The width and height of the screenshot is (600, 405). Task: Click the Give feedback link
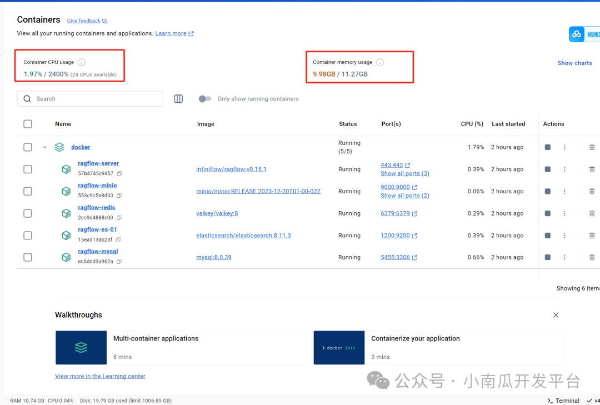point(87,21)
